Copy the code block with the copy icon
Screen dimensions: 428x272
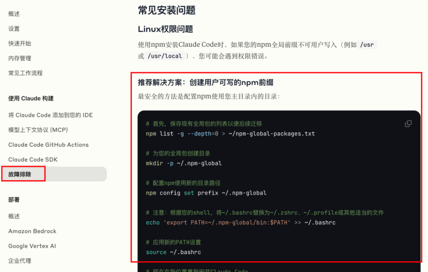pos(408,124)
